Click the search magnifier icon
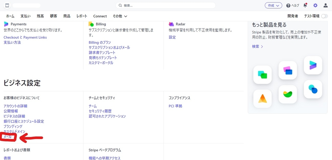Viewport: 332px width, 160px height. coord(120,6)
